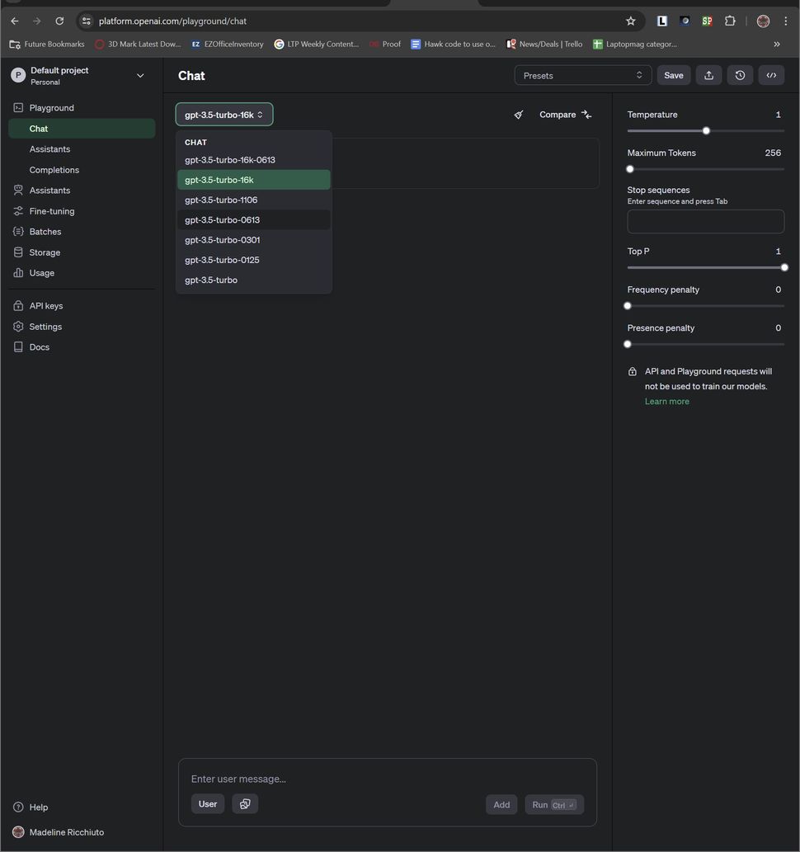Select gpt-3.5-turbo-0301 from the model list
800x852 pixels.
coord(222,240)
